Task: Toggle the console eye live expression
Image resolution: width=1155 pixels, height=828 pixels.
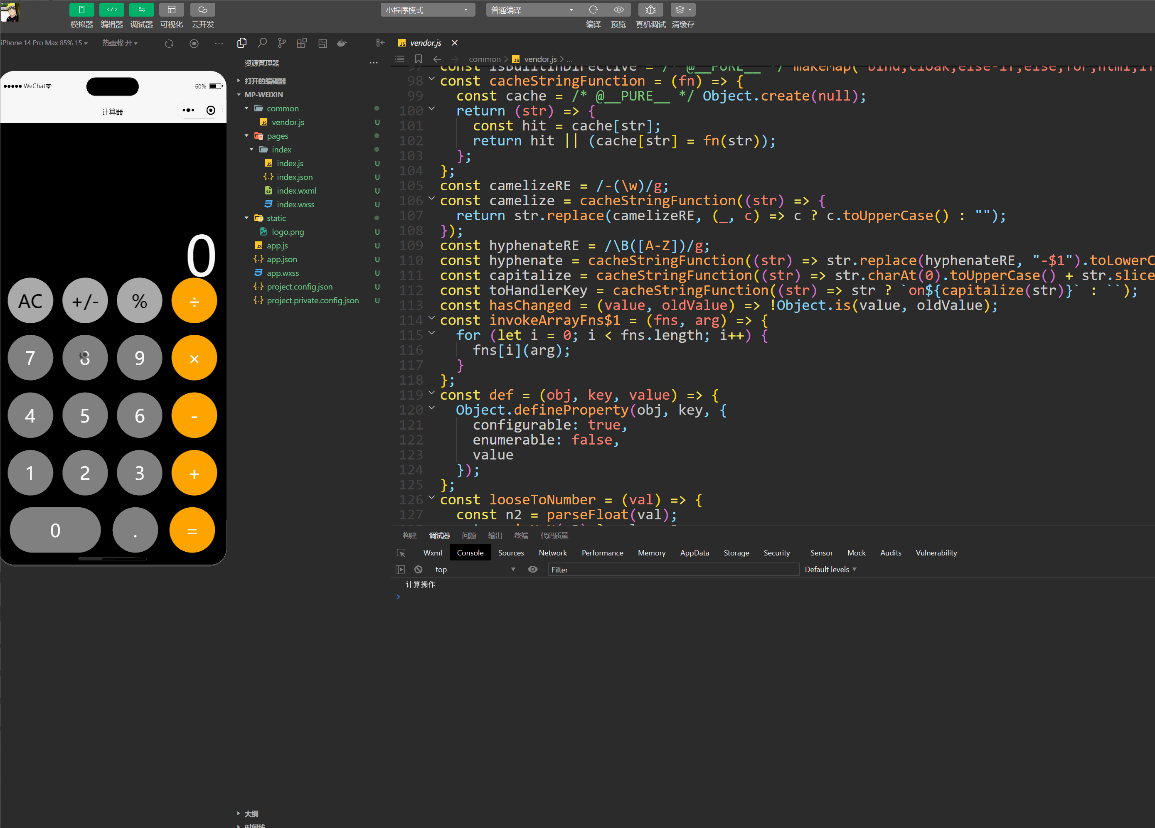Action: pos(533,570)
